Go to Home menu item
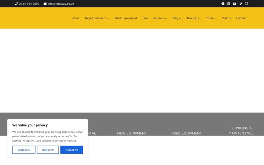This screenshot has width=264, height=165. [x=76, y=18]
